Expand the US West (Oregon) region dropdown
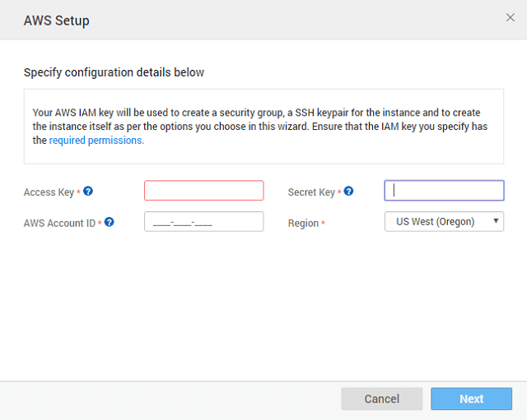The image size is (527, 420). click(444, 221)
